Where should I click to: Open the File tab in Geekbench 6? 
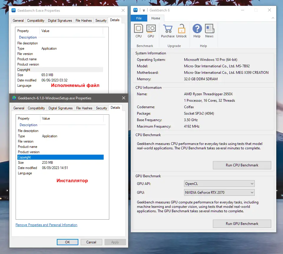click(x=139, y=18)
